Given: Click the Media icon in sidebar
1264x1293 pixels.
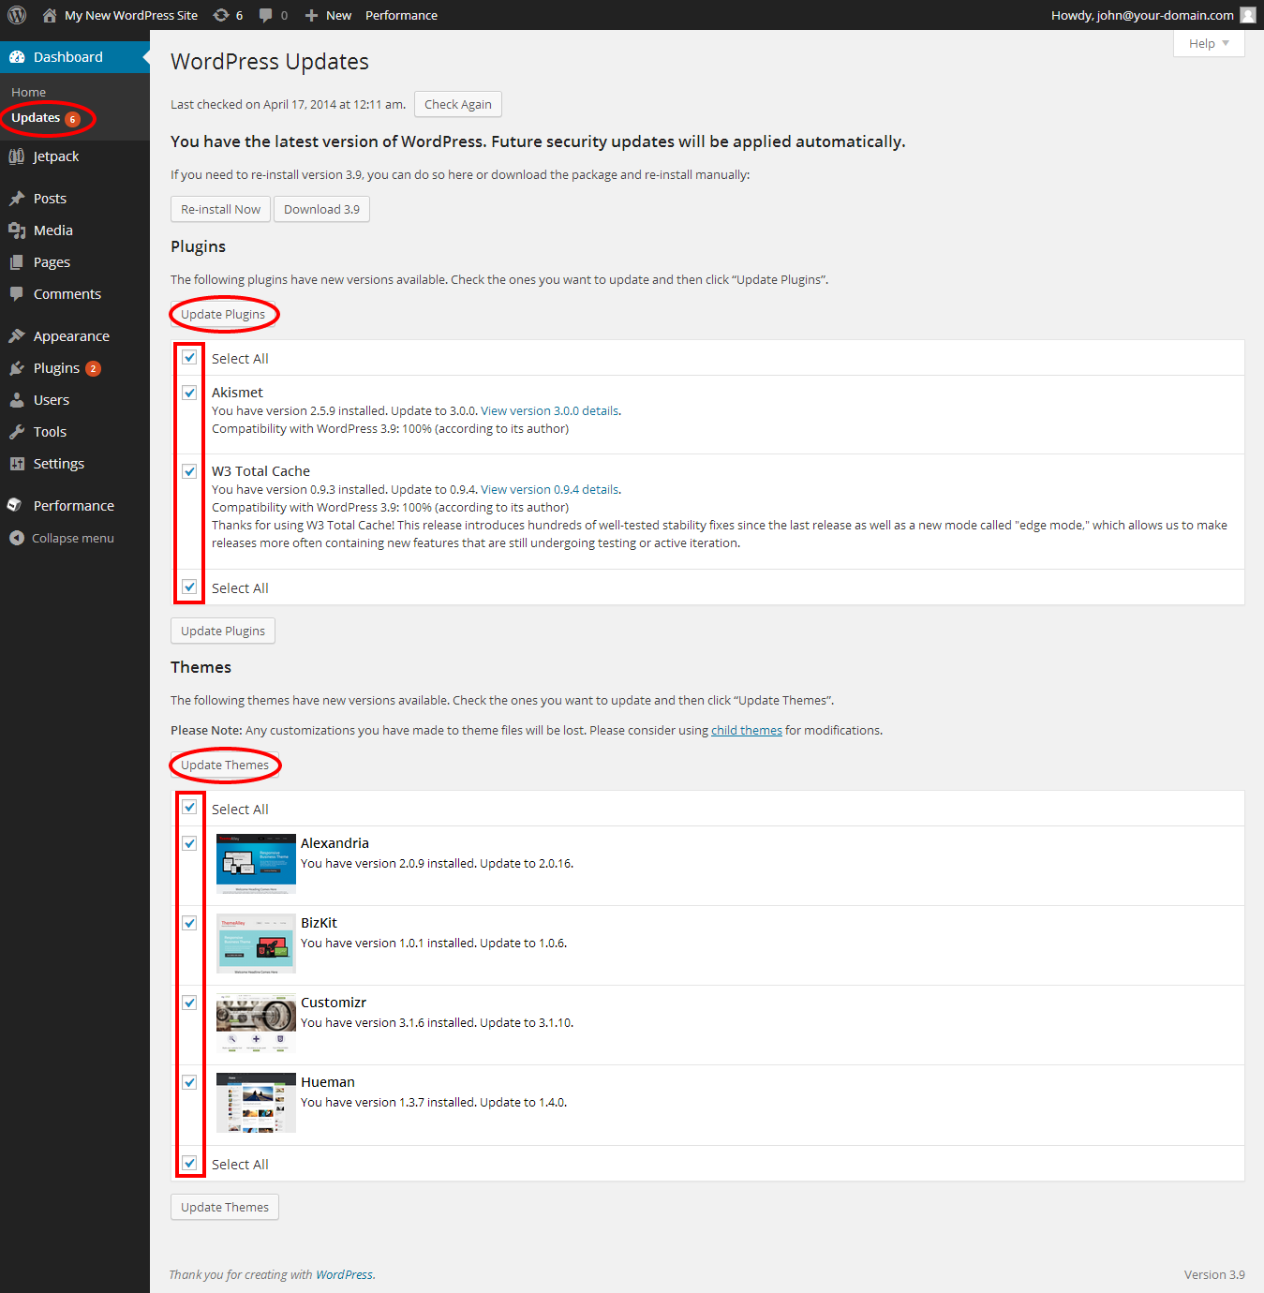Looking at the screenshot, I should tap(17, 230).
